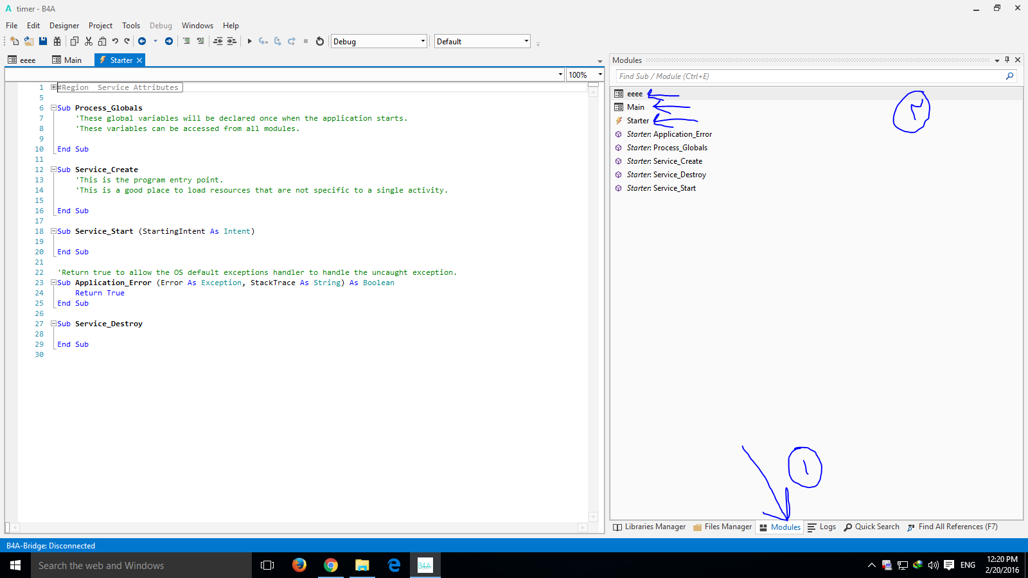This screenshot has height=578, width=1028.
Task: Switch to the Main code tab
Action: point(67,60)
